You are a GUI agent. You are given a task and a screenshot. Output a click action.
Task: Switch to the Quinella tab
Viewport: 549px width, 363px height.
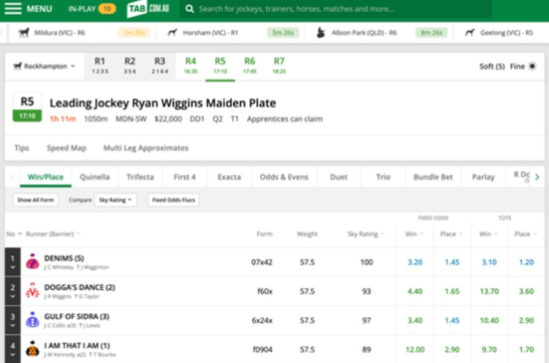[x=94, y=177]
